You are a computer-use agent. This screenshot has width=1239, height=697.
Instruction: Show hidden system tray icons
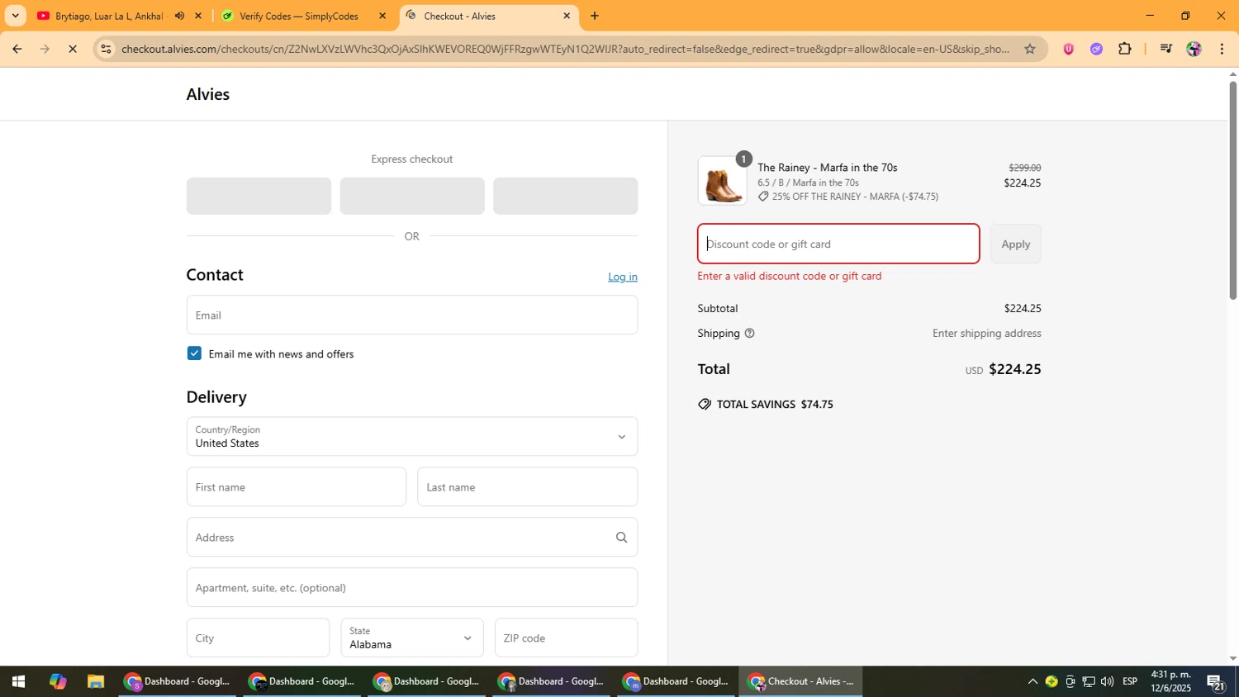(1032, 681)
